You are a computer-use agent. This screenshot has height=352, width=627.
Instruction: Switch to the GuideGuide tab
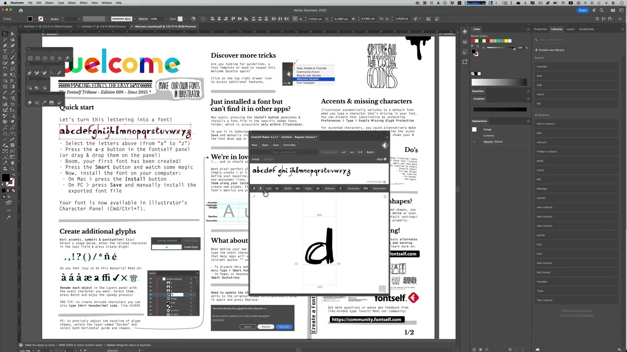586,29
